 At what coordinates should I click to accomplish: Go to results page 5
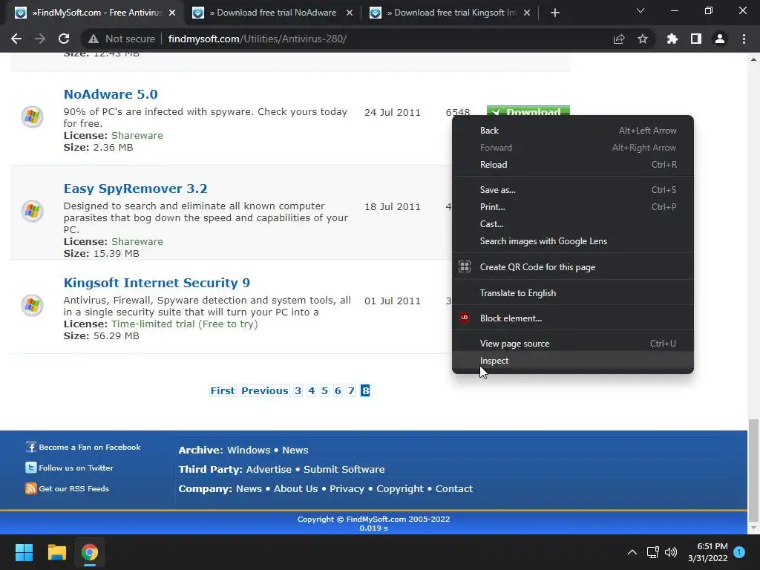click(x=324, y=390)
